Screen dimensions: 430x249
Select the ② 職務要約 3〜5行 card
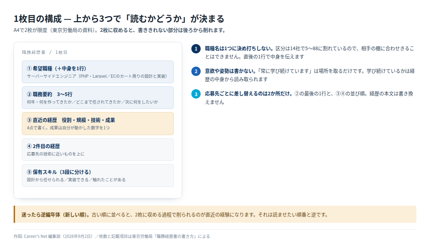[98, 97]
